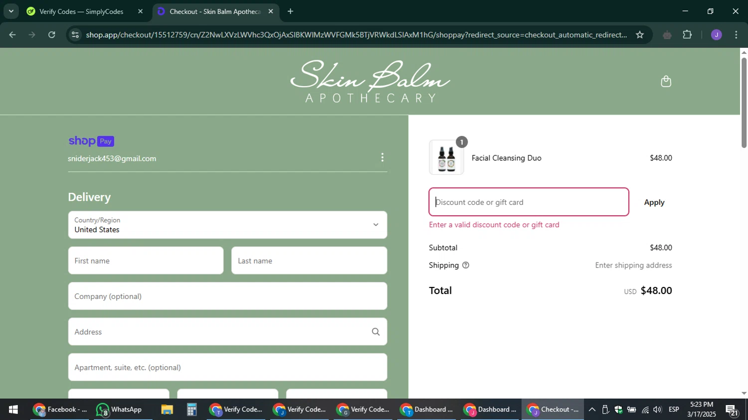The width and height of the screenshot is (748, 420).
Task: Click the Apartment, suite field
Action: pos(227,367)
